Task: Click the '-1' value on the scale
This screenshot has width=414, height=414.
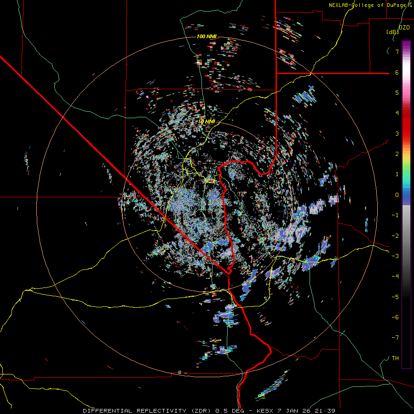Action: pyautogui.click(x=395, y=215)
